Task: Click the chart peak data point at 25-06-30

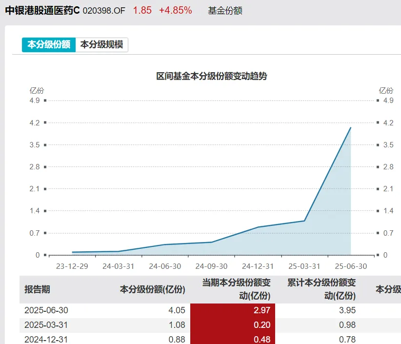Action: [351, 127]
